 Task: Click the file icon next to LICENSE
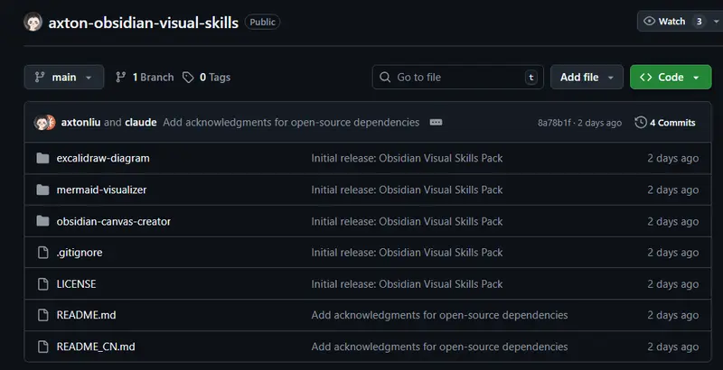(42, 284)
